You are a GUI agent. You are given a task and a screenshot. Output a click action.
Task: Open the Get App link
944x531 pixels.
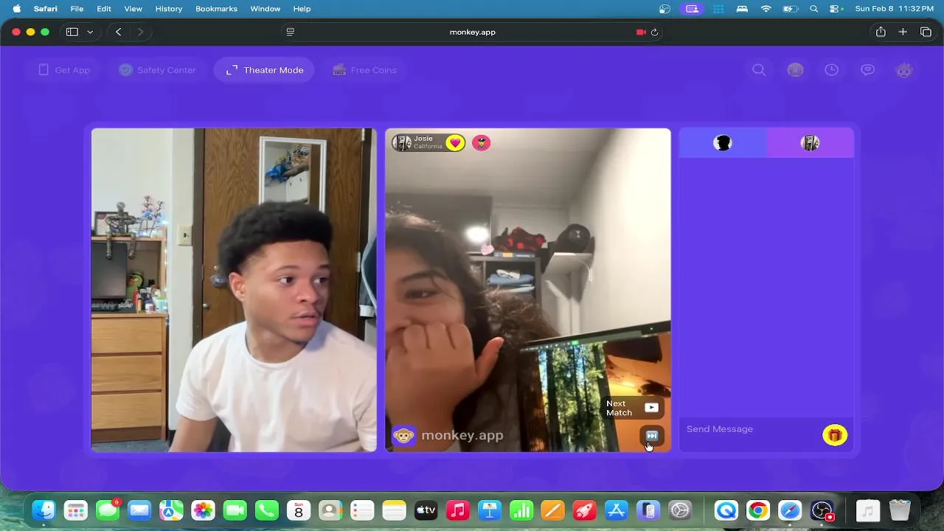tap(64, 70)
